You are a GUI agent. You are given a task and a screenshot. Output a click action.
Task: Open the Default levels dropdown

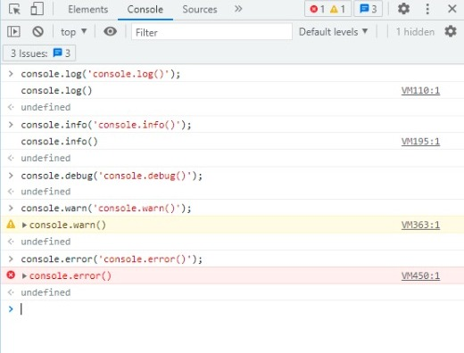point(334,32)
